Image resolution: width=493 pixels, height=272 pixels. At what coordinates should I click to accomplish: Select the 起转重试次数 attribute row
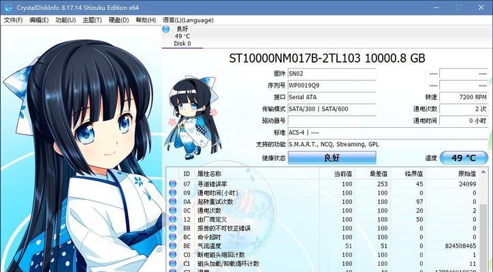pos(323,202)
